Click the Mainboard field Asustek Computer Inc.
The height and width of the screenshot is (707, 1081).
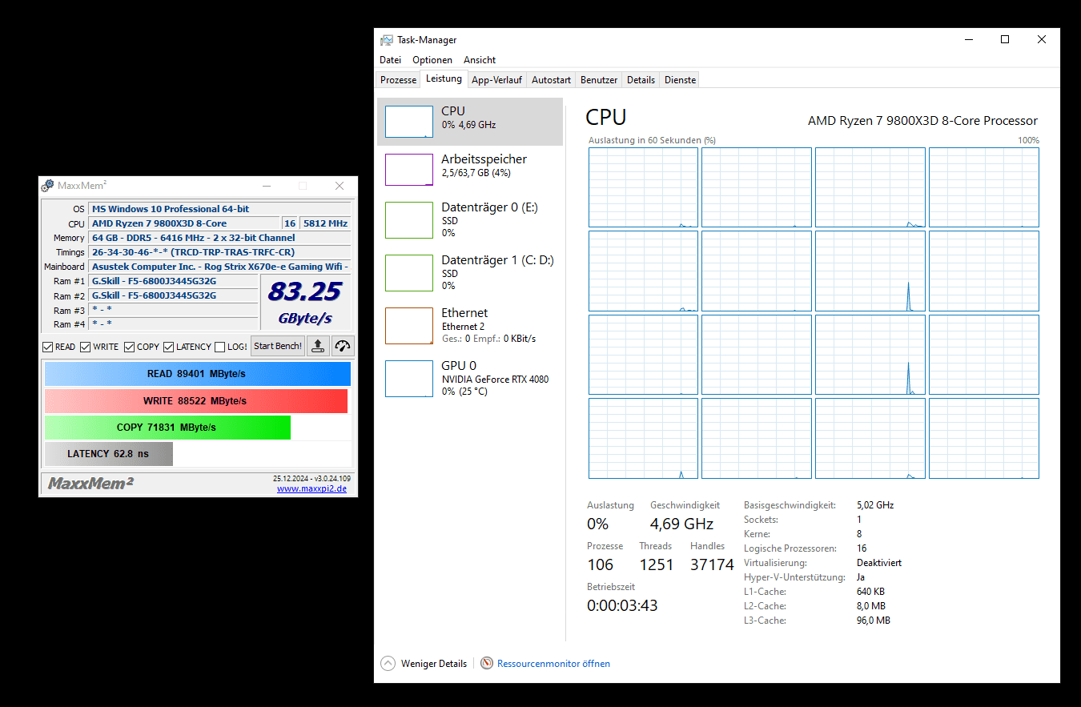(x=220, y=267)
